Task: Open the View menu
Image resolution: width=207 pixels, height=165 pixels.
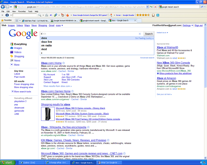Action: click(14, 12)
